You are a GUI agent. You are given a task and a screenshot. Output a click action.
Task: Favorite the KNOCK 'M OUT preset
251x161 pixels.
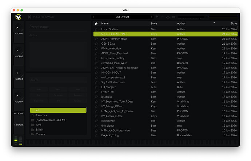click(x=96, y=73)
